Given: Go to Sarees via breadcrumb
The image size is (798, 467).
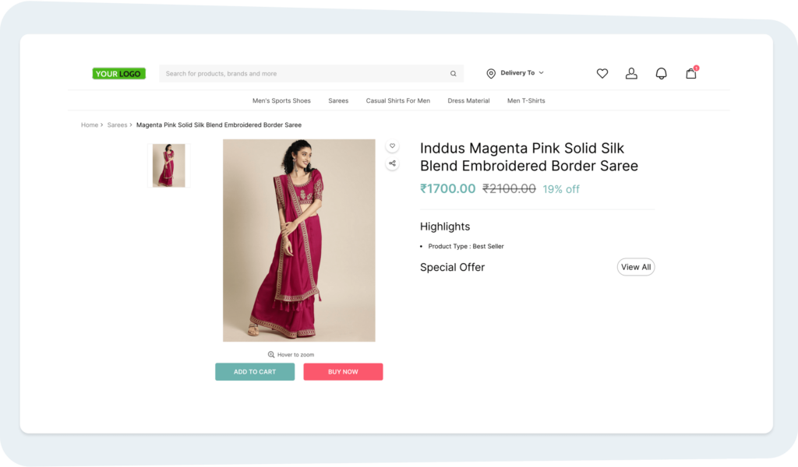Looking at the screenshot, I should tap(117, 125).
